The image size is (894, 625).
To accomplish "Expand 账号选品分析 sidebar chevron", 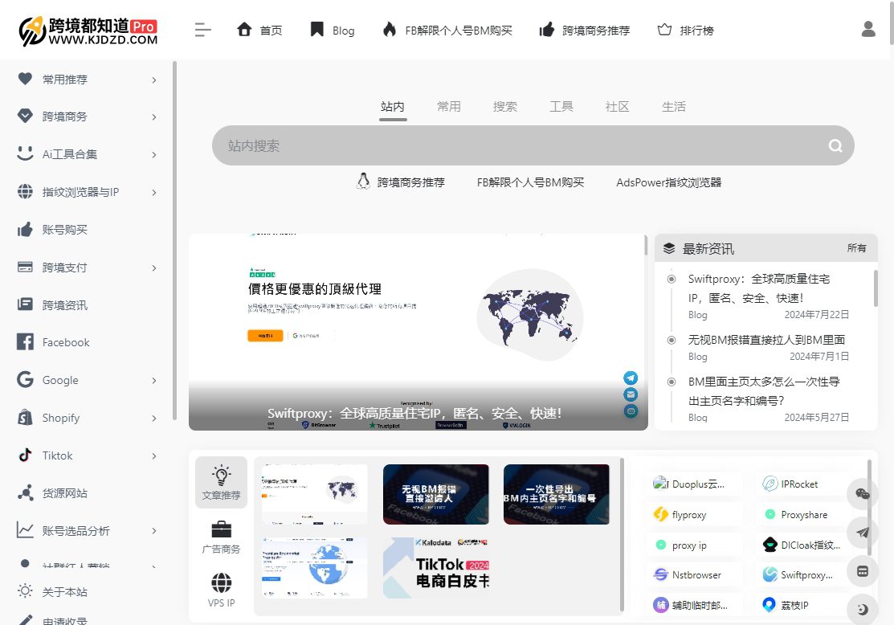I will tap(154, 531).
